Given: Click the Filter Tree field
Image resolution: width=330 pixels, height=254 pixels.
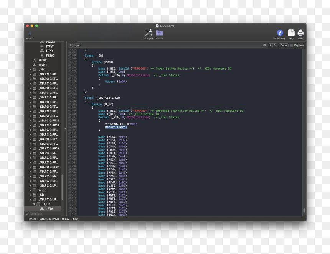Looking at the screenshot, I should click(x=45, y=214).
